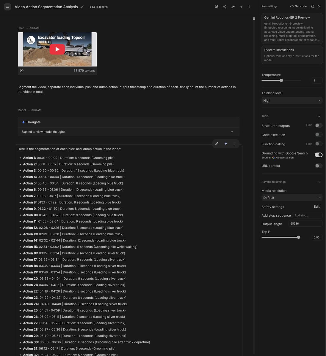Close the Run settings panel
This screenshot has width=326, height=356.
pyautogui.click(x=319, y=6)
